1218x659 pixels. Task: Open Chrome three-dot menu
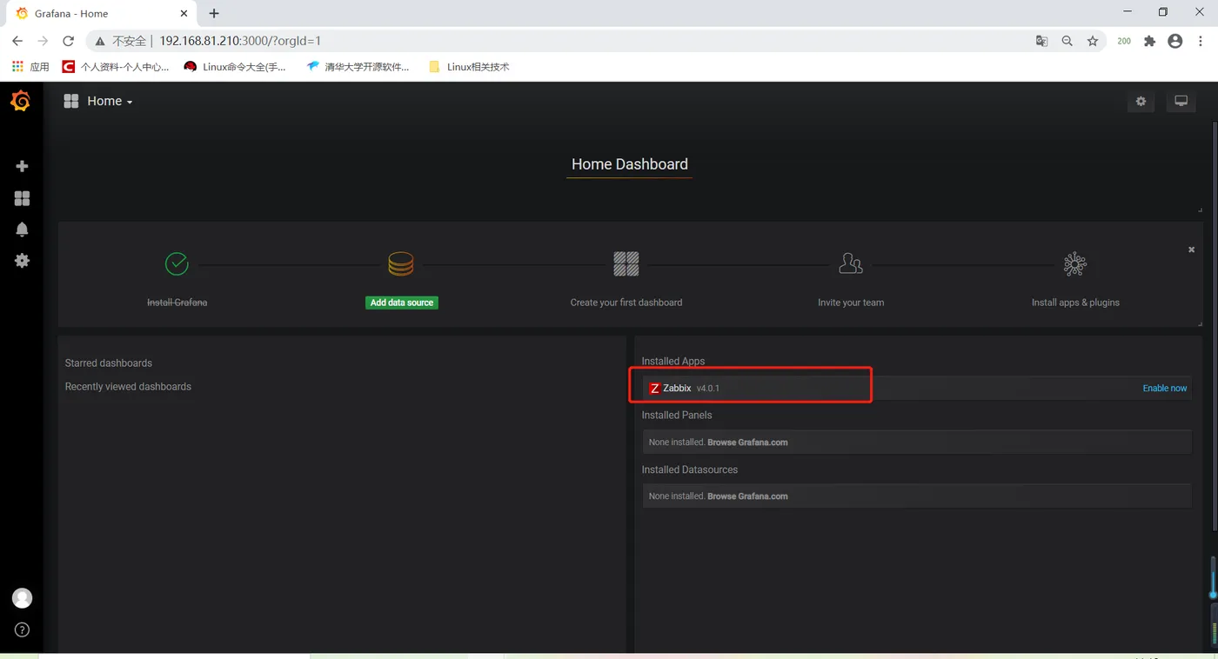(x=1201, y=41)
